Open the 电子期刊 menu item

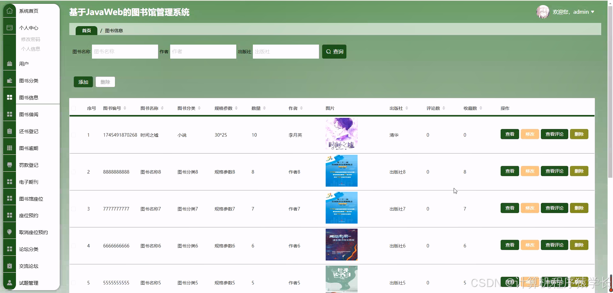[29, 182]
